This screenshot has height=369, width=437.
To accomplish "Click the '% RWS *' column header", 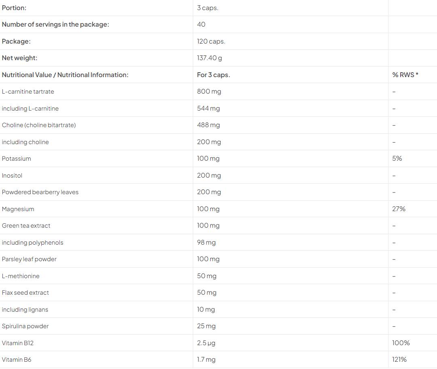I will 405,75.
